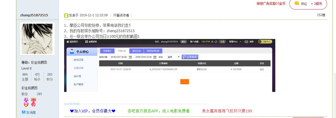Click the green post icon before 发表于
The height and width of the screenshot is (118, 336).
(x=66, y=15)
